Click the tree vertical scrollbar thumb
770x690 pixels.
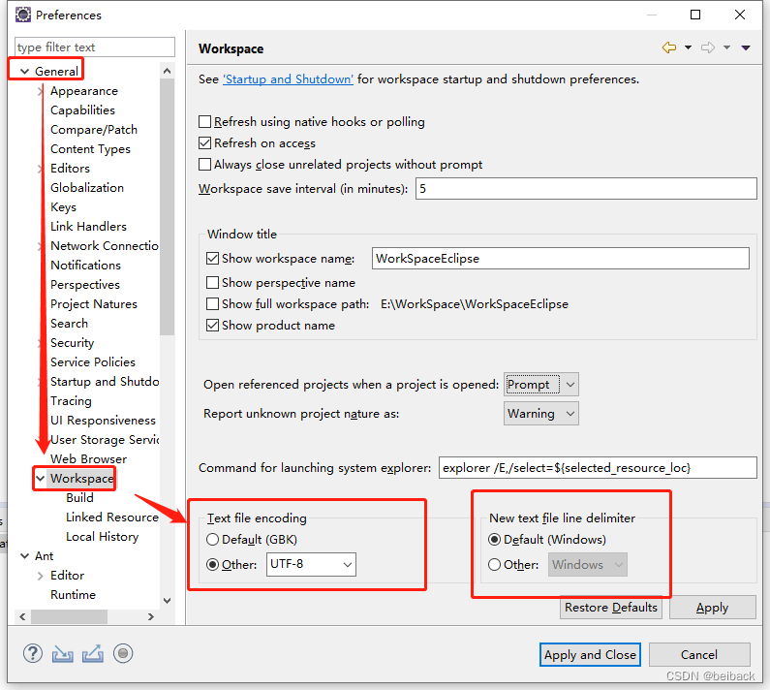click(x=167, y=206)
